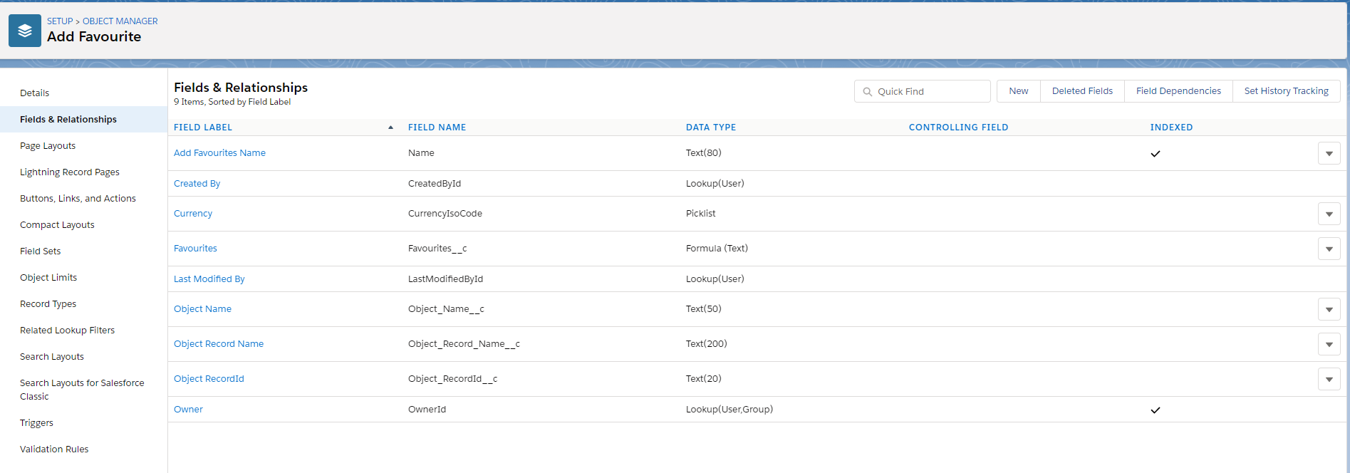Click the New field button
Viewport: 1350px width, 473px height.
(1019, 91)
